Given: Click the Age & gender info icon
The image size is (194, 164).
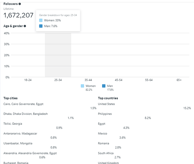Looking at the screenshot, I should point(25,26).
